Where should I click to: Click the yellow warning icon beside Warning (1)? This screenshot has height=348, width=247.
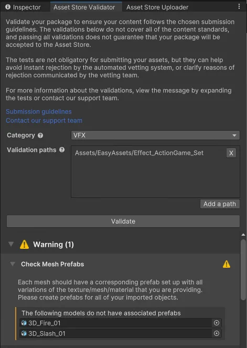click(x=25, y=245)
